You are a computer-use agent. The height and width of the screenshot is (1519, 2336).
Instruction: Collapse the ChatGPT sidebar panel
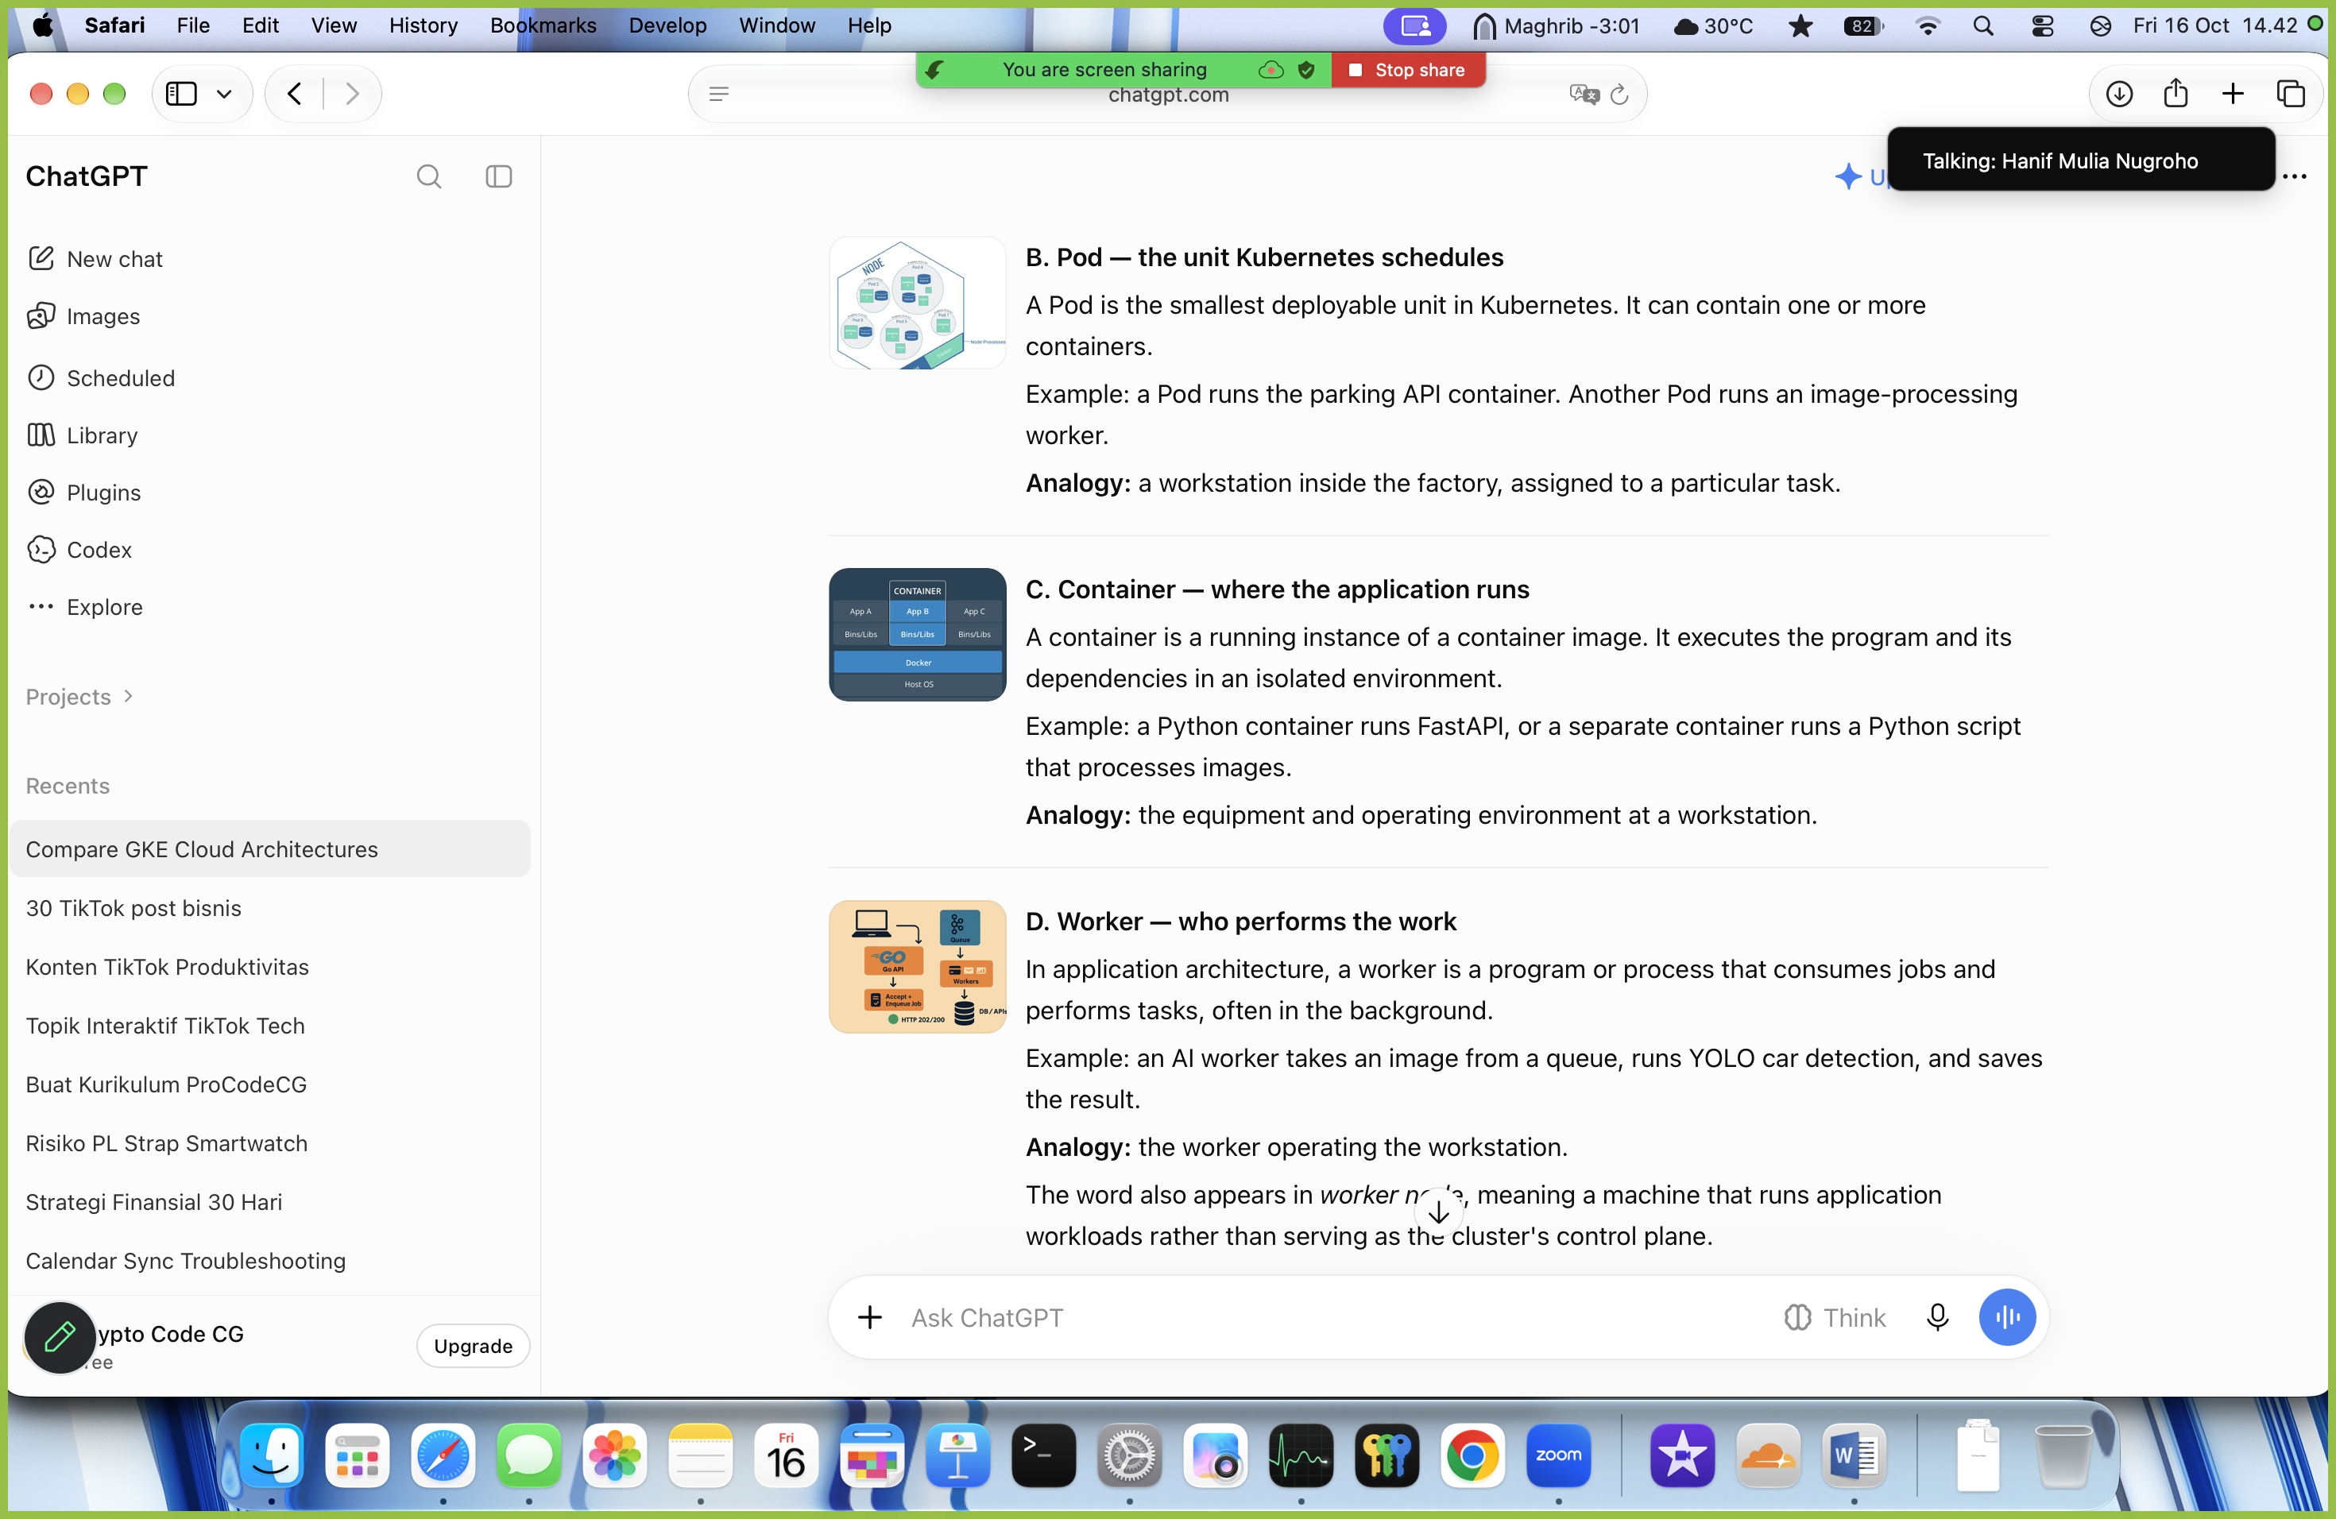pyautogui.click(x=499, y=176)
